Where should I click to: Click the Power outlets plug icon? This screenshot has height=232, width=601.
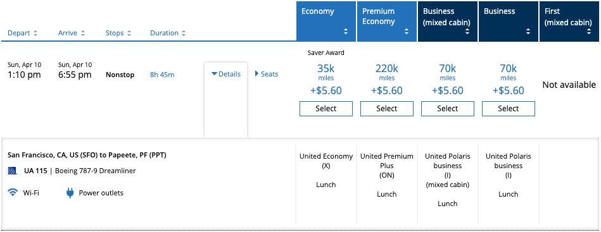(70, 193)
